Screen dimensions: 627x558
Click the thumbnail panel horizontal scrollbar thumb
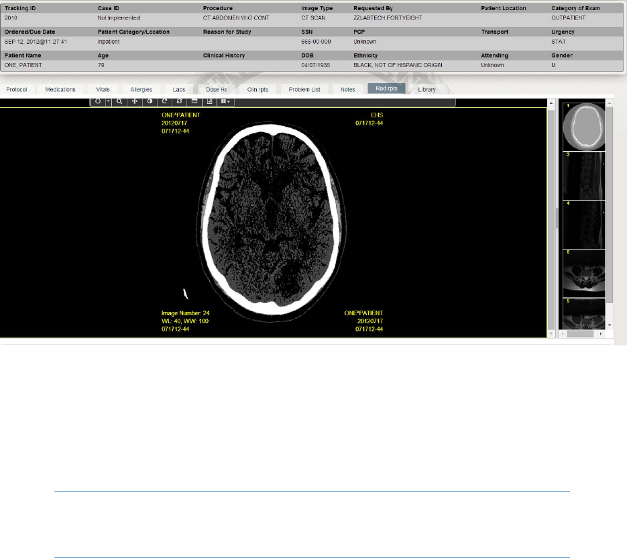click(580, 333)
